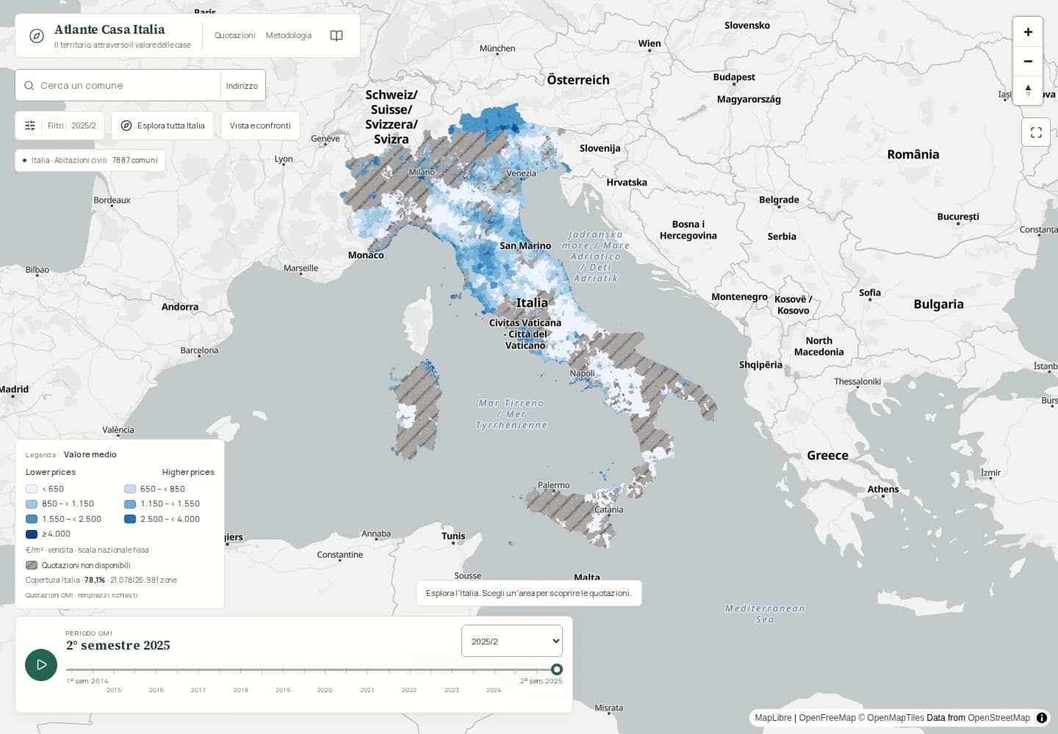Click Valore medio legend title

(90, 454)
